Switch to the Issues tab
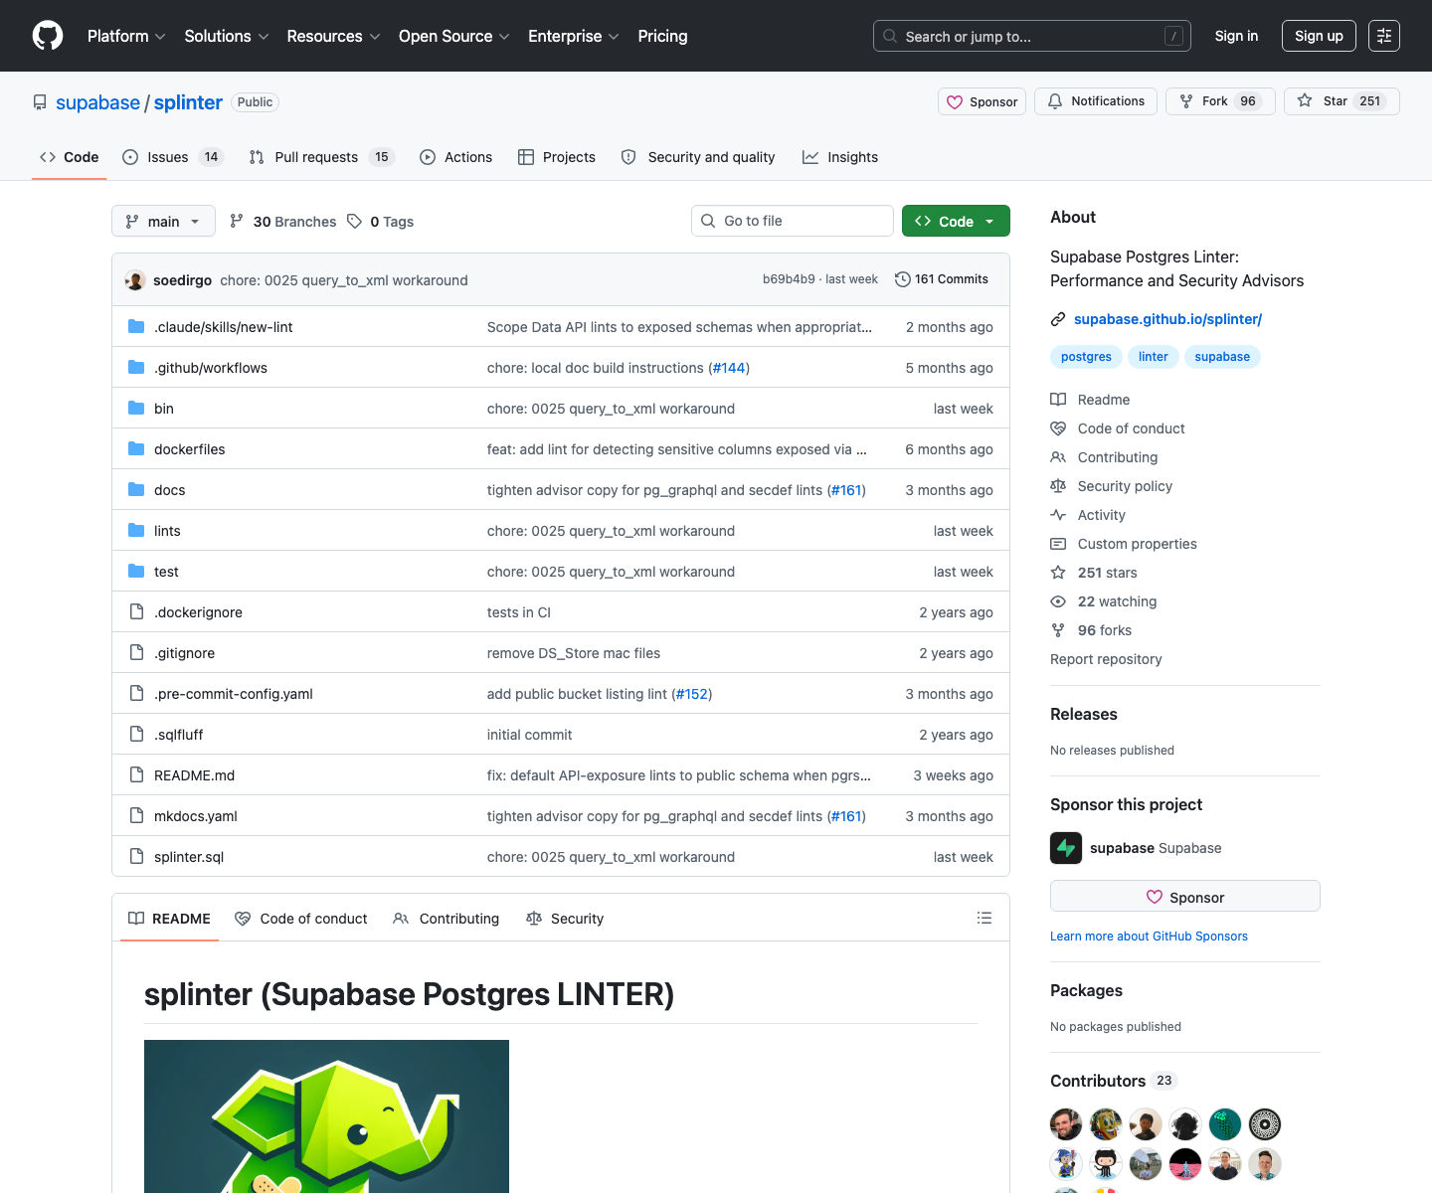Image resolution: width=1432 pixels, height=1193 pixels. point(173,157)
